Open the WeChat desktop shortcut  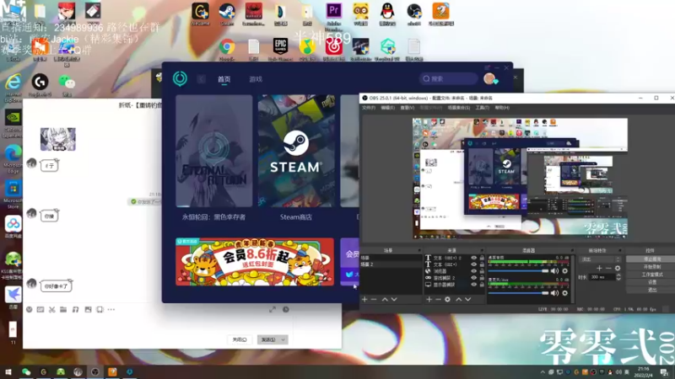(67, 82)
